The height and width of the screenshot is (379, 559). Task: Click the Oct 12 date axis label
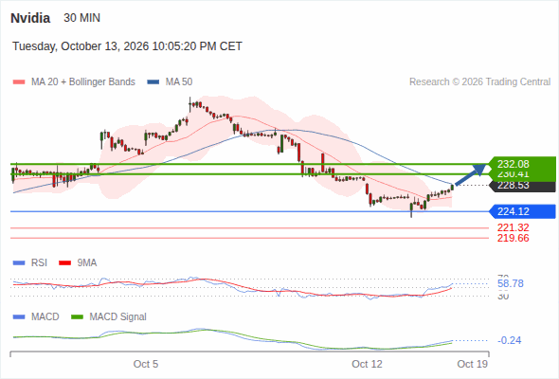(x=367, y=364)
